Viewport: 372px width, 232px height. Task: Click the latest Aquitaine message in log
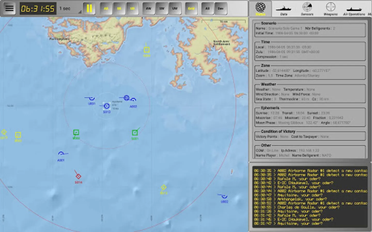[x=310, y=223]
